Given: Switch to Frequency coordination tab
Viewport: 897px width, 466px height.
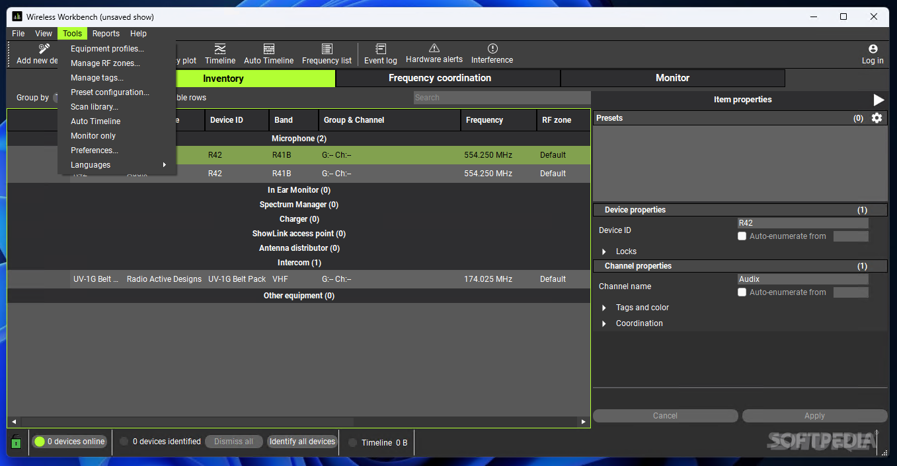Looking at the screenshot, I should point(448,79).
